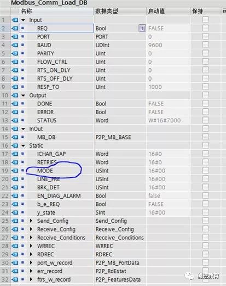The height and width of the screenshot is (286, 226).
Task: Click the tag icon beside the BAUD row
Action: [15, 45]
